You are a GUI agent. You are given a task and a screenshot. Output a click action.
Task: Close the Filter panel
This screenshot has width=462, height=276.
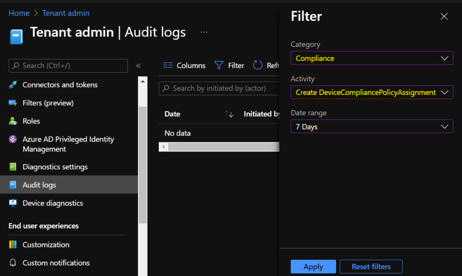444,16
